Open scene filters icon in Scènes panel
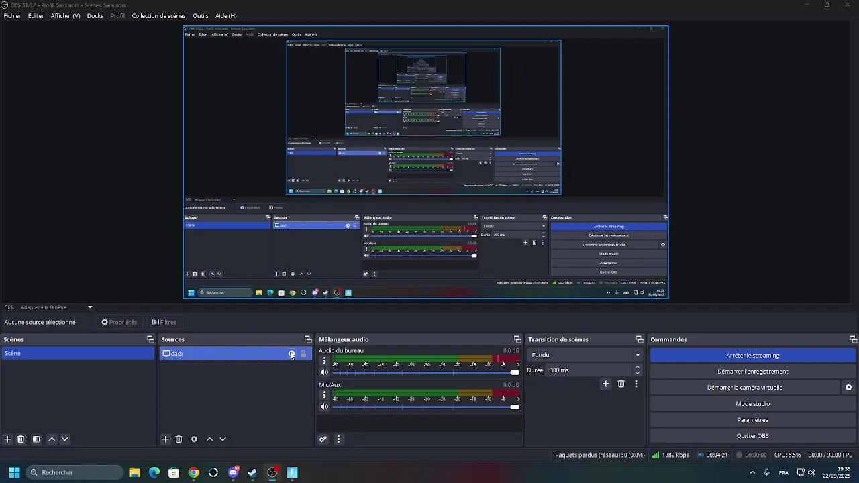 [x=36, y=439]
